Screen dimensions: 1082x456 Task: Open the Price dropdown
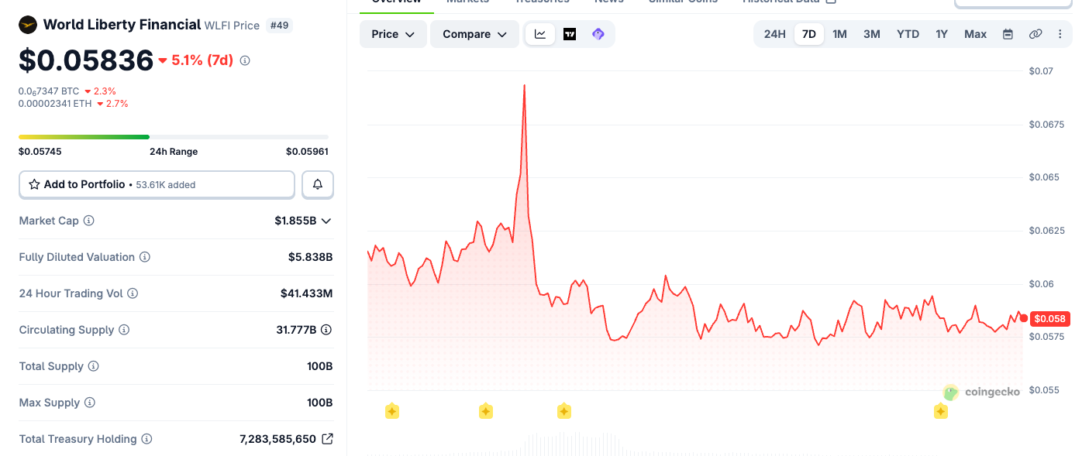(393, 34)
